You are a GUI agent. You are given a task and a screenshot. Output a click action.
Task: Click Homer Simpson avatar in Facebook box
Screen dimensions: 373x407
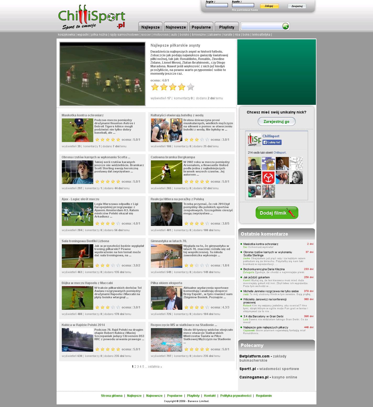pyautogui.click(x=268, y=164)
